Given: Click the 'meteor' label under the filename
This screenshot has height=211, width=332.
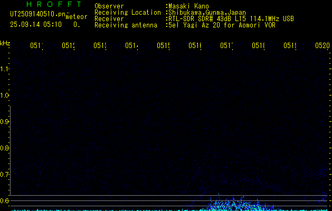Looking at the screenshot, I should coord(77,17).
